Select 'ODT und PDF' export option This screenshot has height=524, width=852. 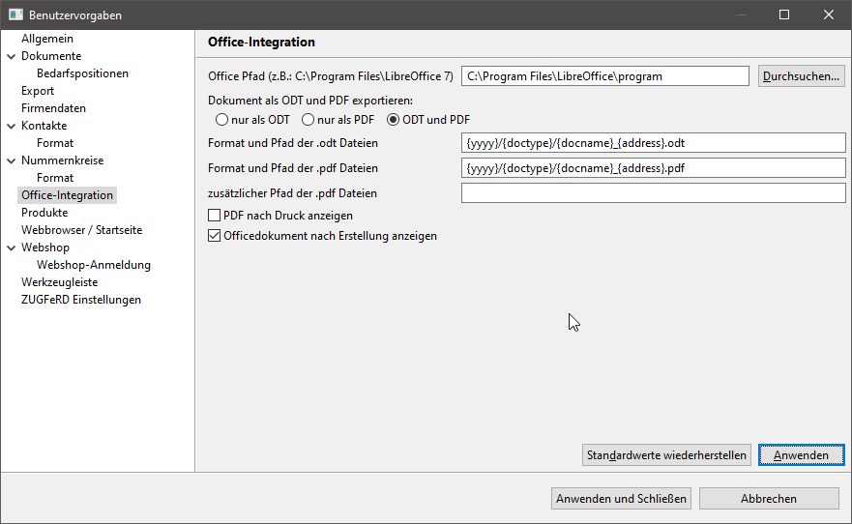(x=393, y=120)
